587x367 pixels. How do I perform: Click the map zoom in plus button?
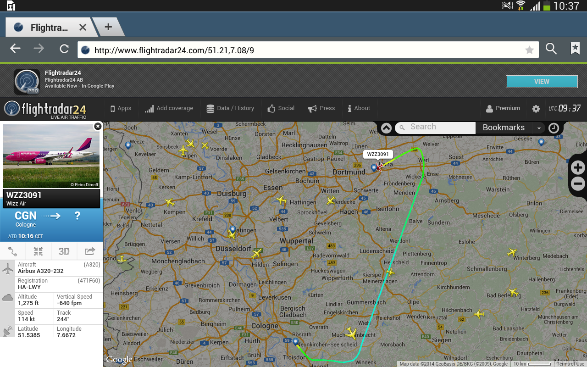coord(578,167)
